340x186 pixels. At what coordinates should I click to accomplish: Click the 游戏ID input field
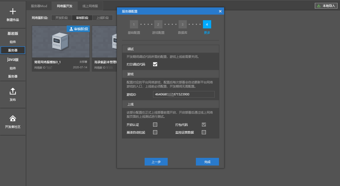[x=184, y=94]
